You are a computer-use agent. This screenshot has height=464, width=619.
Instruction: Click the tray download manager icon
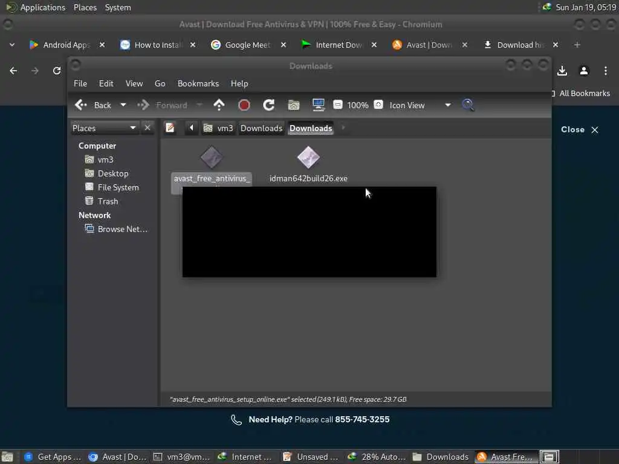[x=546, y=7]
